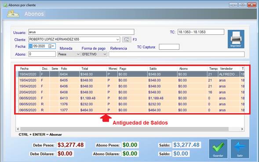Click the TC Captura input box
This screenshot has width=259, height=162.
point(169,47)
